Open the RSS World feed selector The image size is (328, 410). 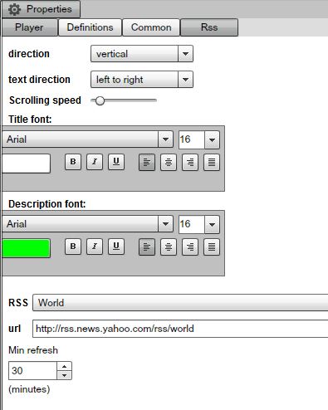(x=180, y=303)
